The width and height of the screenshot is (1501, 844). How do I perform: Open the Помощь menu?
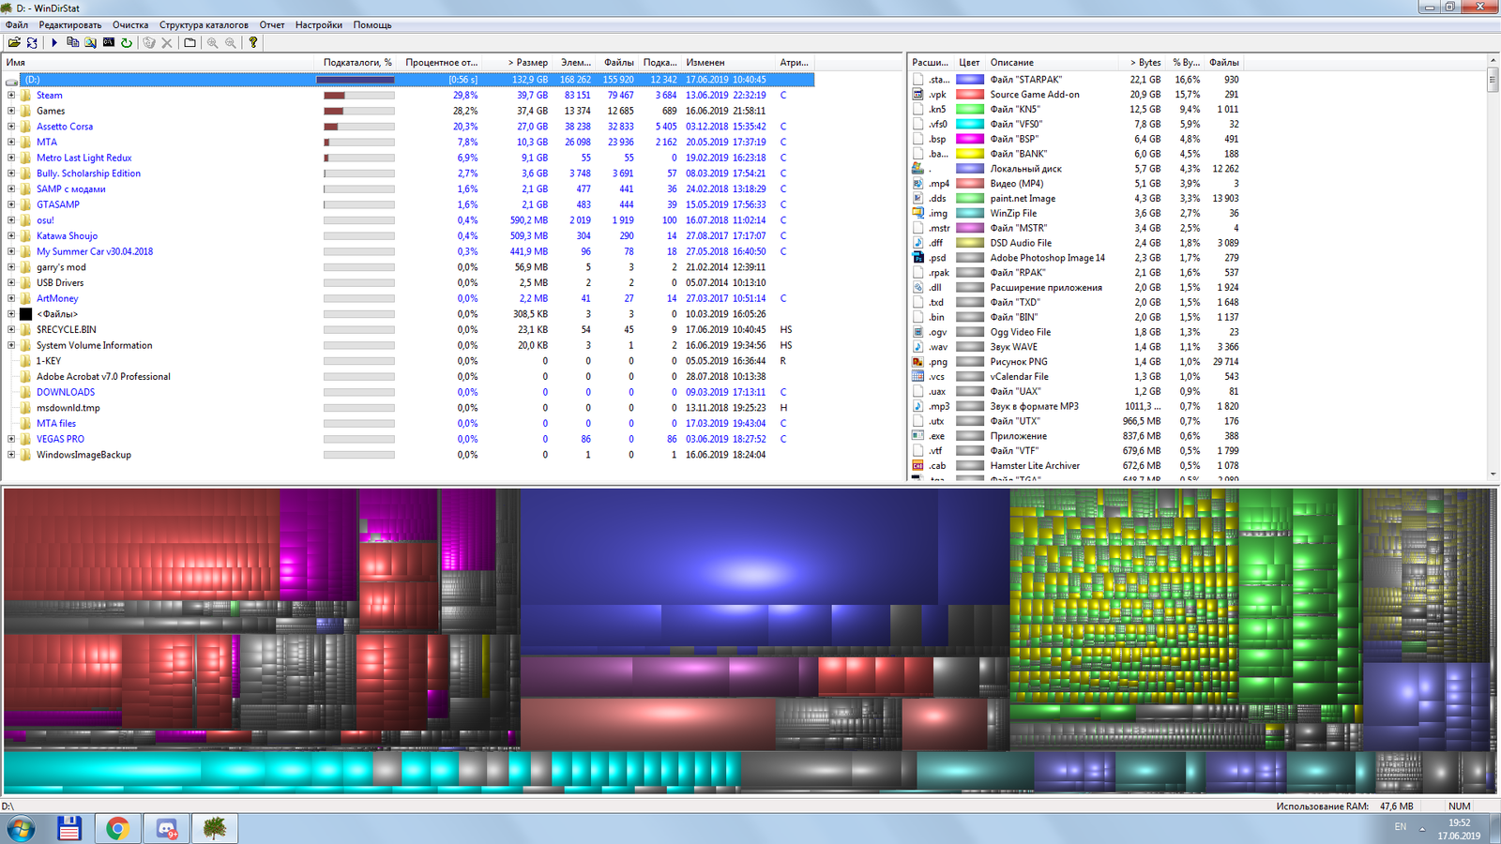(372, 25)
